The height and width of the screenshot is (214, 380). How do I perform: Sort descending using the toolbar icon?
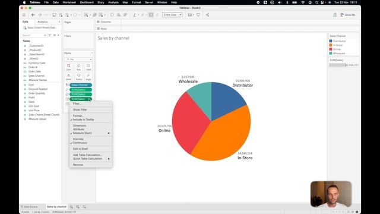coord(125,15)
